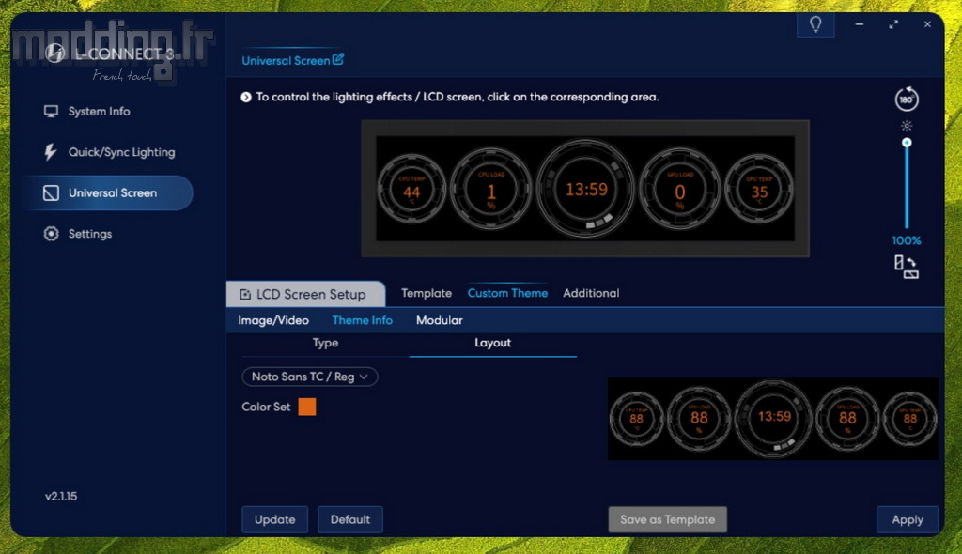This screenshot has height=554, width=962.
Task: Click the screen orientation swap icon
Action: pyautogui.click(x=907, y=267)
